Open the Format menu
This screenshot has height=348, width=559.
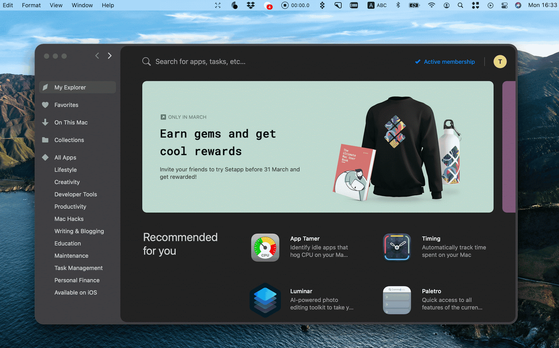point(31,5)
